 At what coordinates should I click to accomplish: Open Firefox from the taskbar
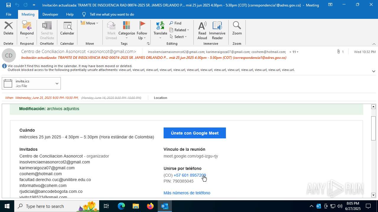click(x=150, y=206)
